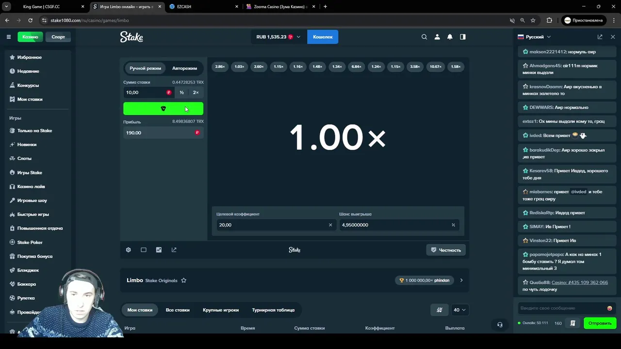Pop out the chat window
The width and height of the screenshot is (621, 349).
[x=600, y=37]
